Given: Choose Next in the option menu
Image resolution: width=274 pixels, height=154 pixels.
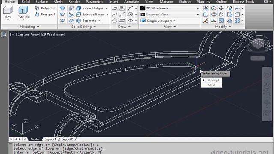Looking at the screenshot, I should tap(211, 85).
